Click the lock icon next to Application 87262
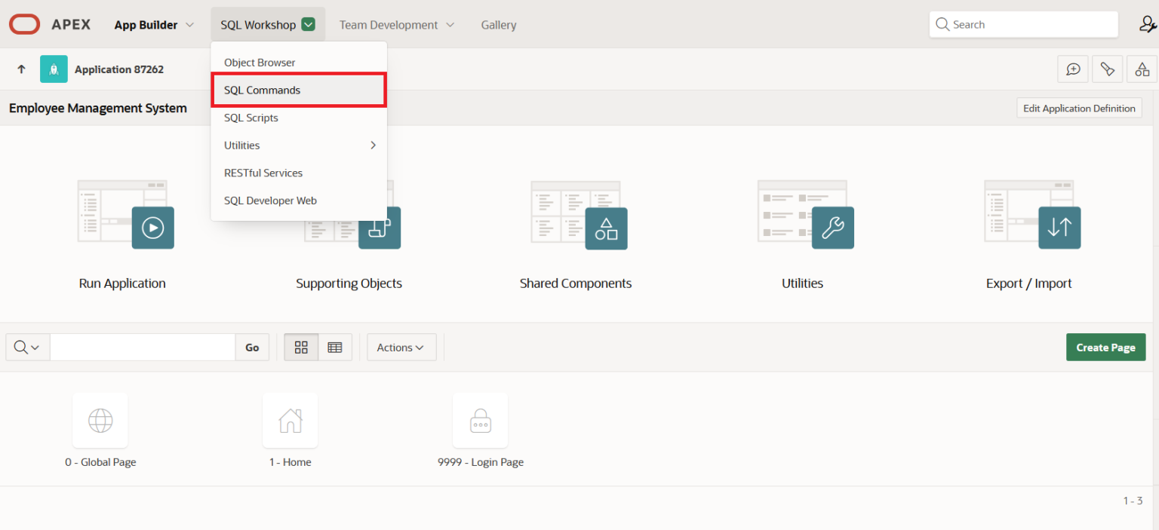Viewport: 1159px width, 530px height. (x=54, y=69)
